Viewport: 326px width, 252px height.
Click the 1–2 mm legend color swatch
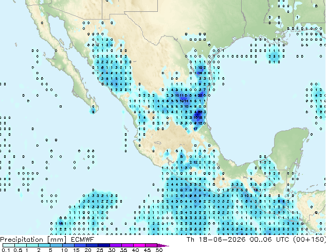[x=32, y=245]
